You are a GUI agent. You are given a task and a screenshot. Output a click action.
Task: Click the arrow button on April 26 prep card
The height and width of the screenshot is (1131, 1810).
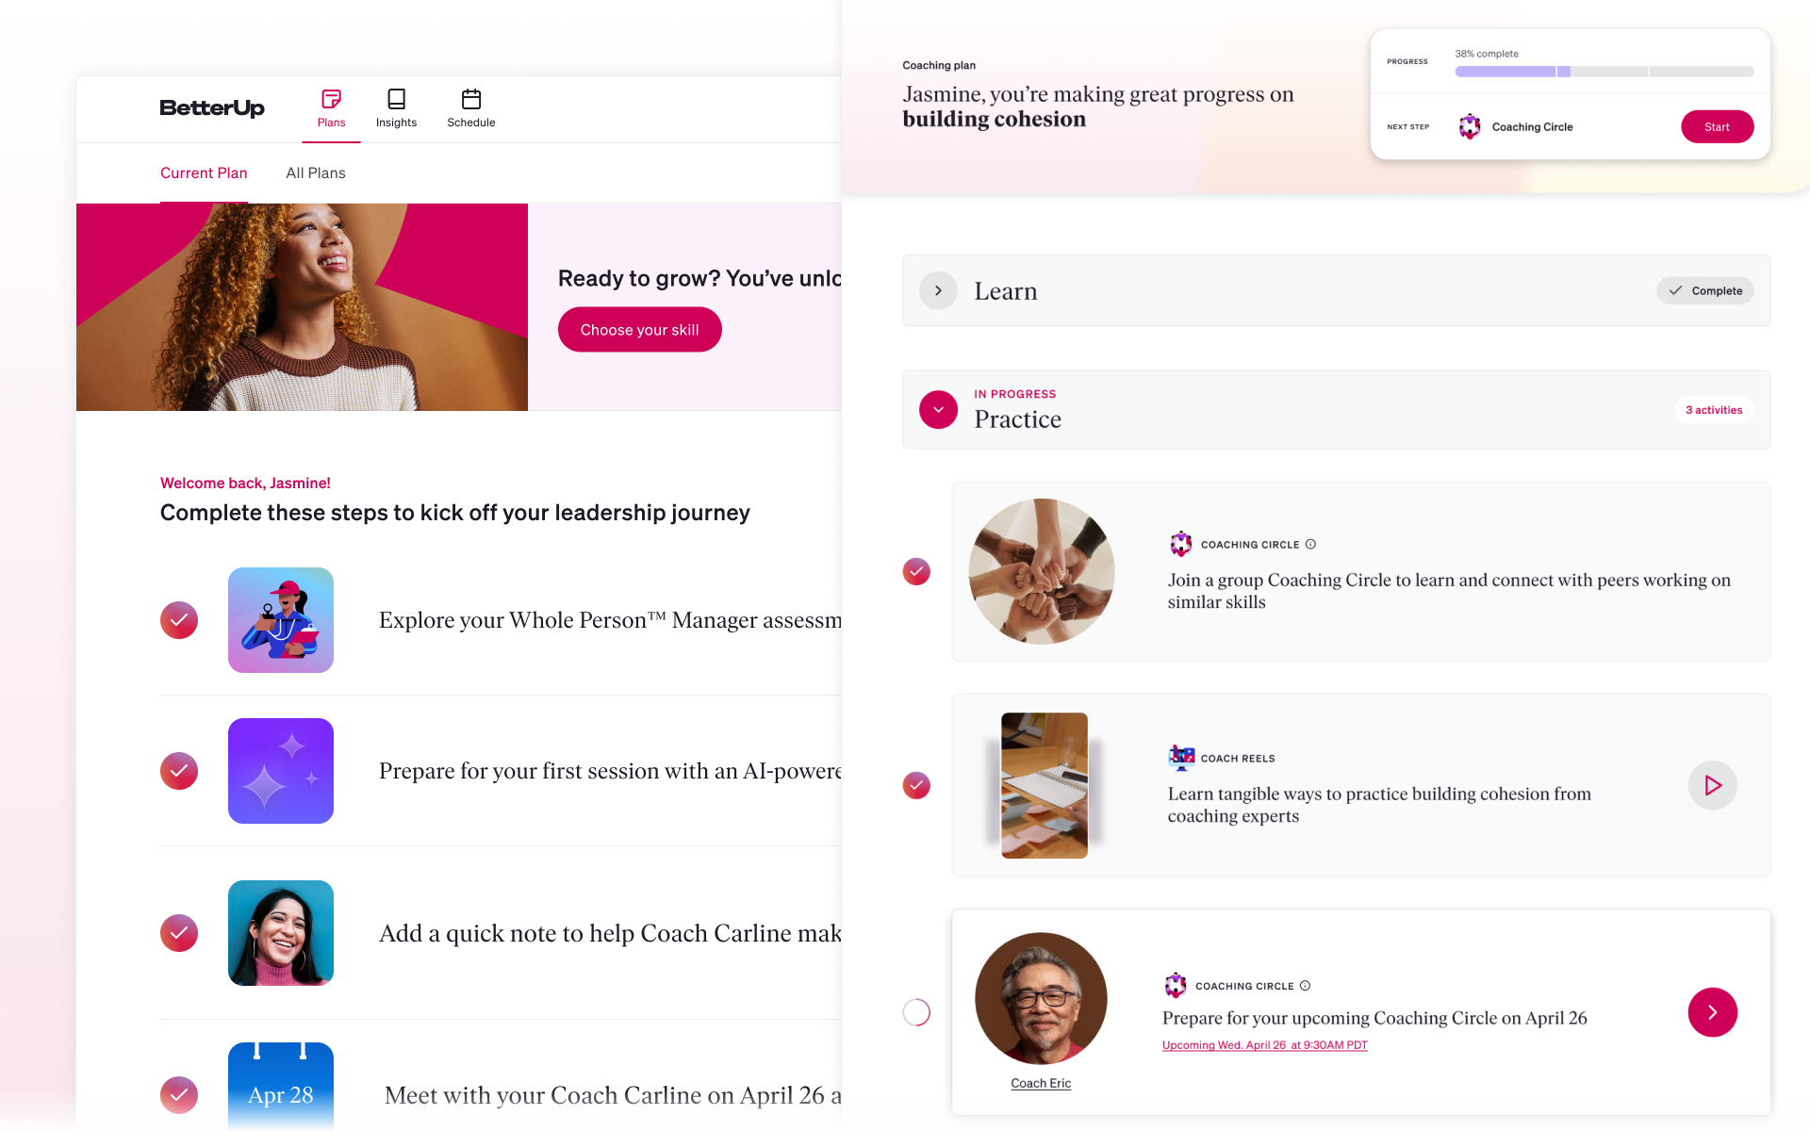[x=1713, y=1012]
